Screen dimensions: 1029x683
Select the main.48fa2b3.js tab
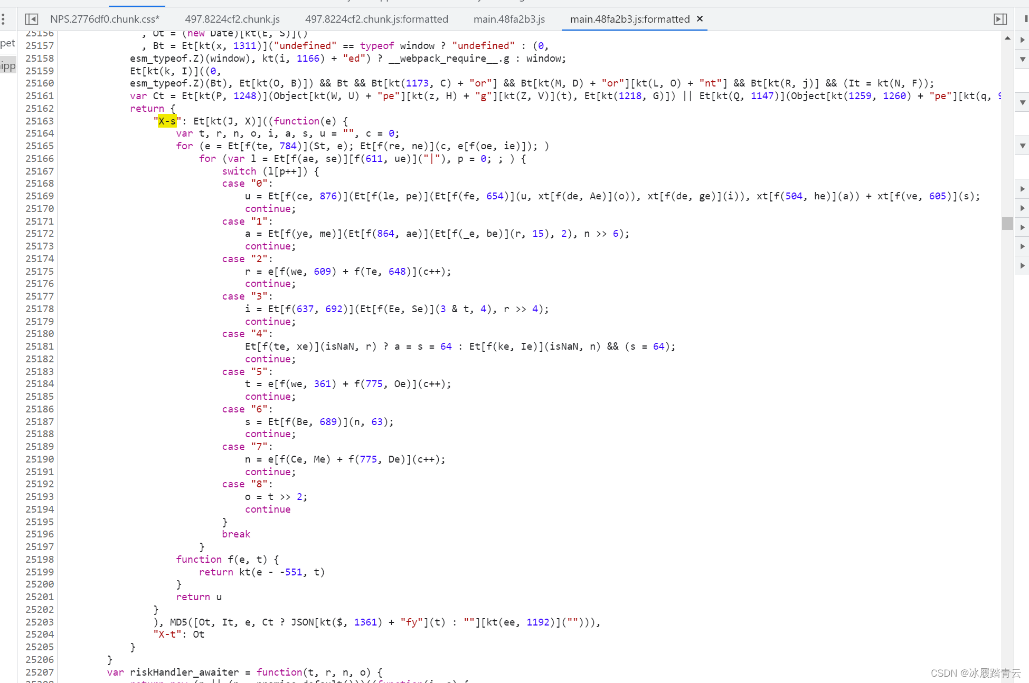point(509,20)
